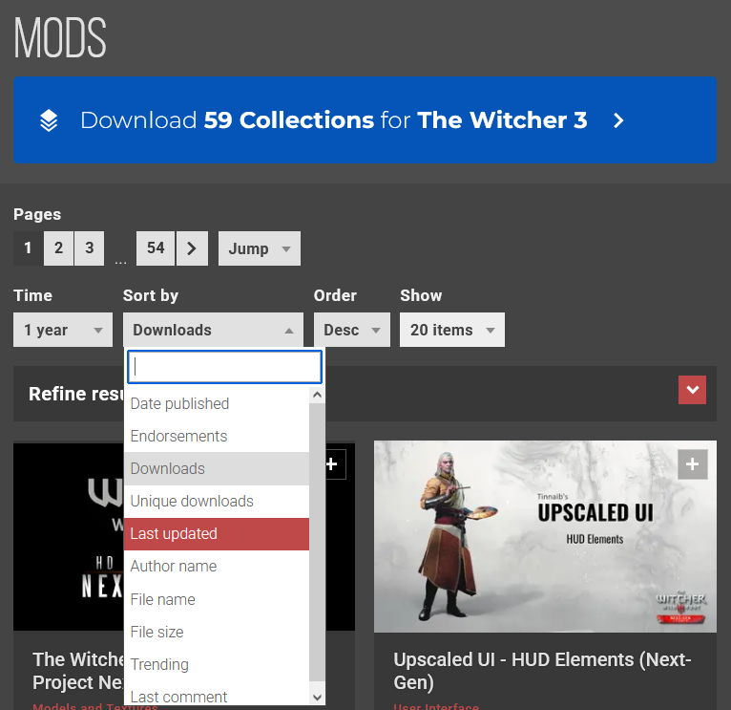Image resolution: width=731 pixels, height=710 pixels.
Task: Open the Upscaled UI - HUD Elements (Next-Gen) title
Action: coord(542,671)
